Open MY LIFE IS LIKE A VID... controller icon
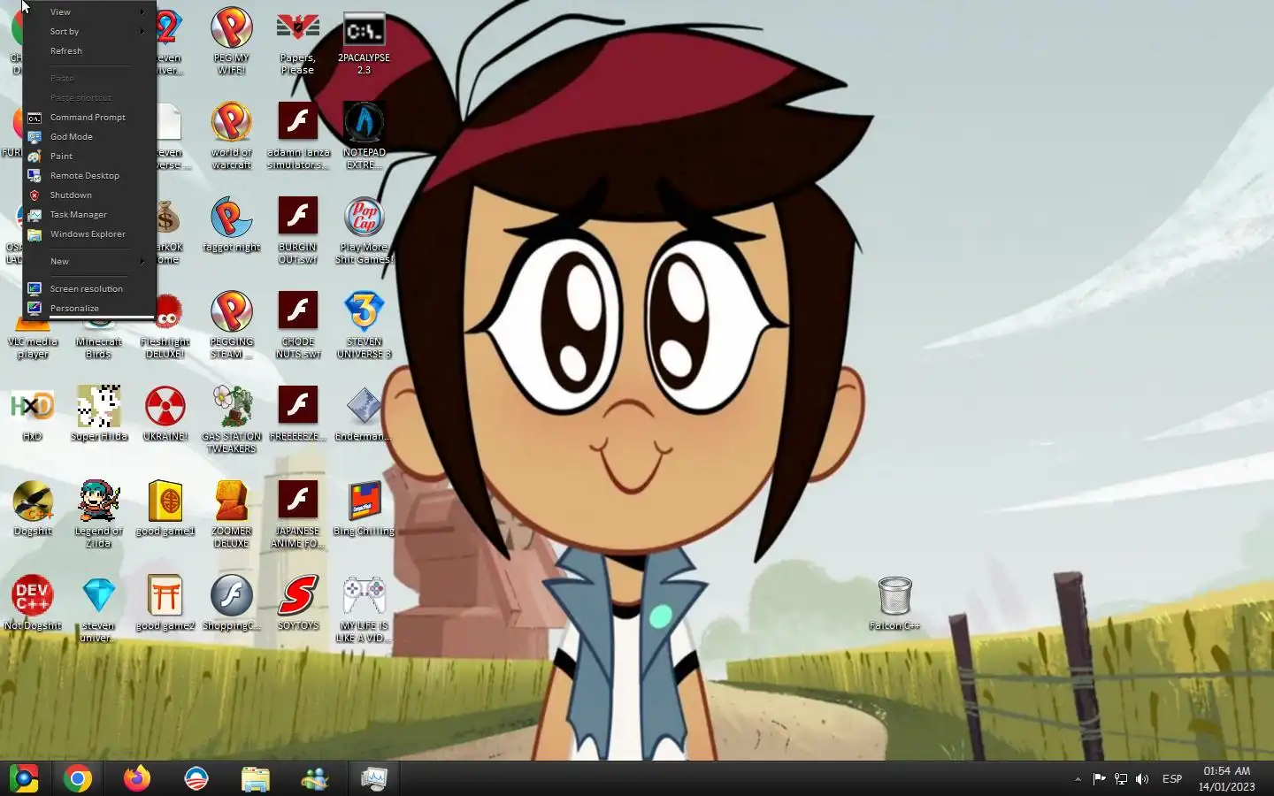 [x=364, y=608]
